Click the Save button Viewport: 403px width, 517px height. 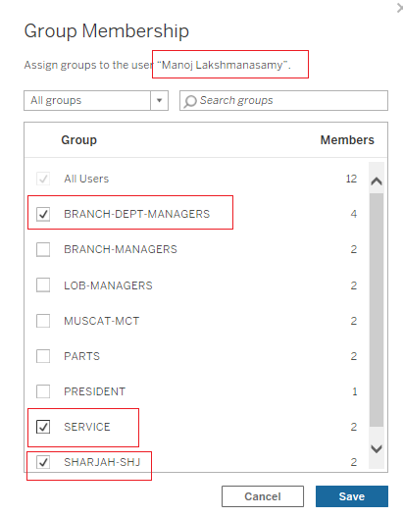(x=352, y=496)
